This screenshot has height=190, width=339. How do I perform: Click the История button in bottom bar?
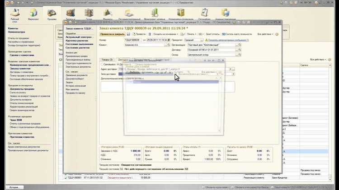click(x=15, y=187)
